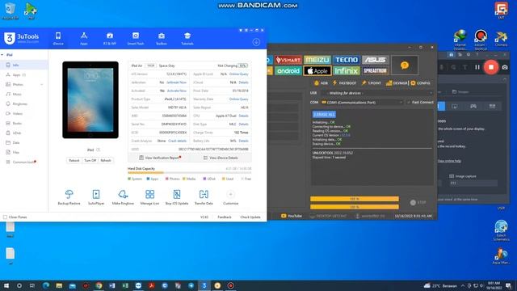Open the FASTBOOT mode in UnlockTool

[344, 83]
